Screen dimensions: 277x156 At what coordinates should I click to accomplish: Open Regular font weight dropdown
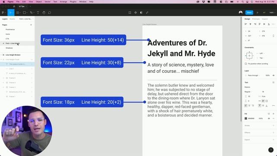coord(248,92)
